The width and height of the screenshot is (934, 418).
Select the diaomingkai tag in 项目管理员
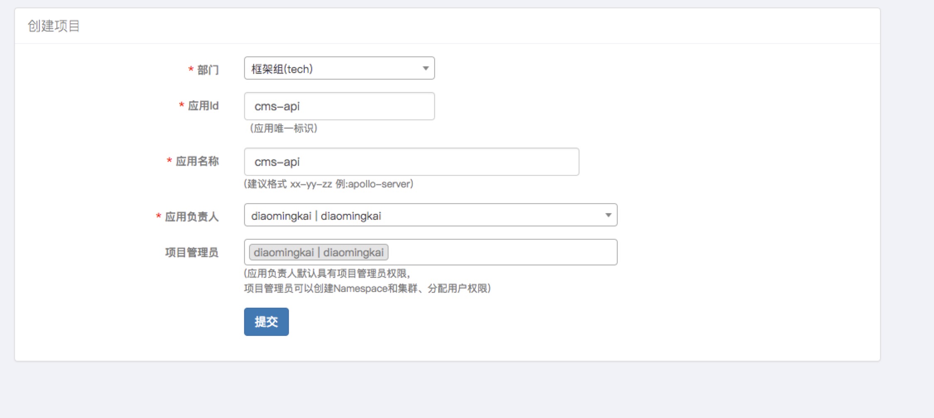(x=318, y=253)
